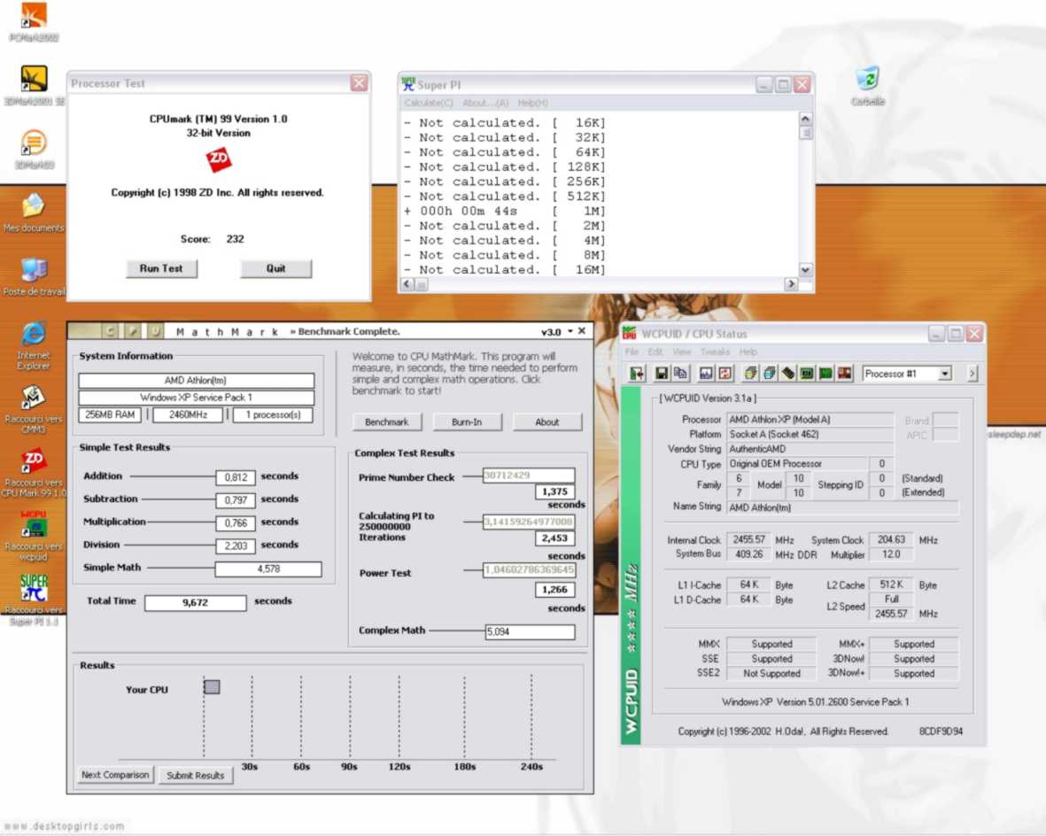Click the floppy save icon in WCPUID toolbar
The width and height of the screenshot is (1046, 836).
(x=661, y=374)
